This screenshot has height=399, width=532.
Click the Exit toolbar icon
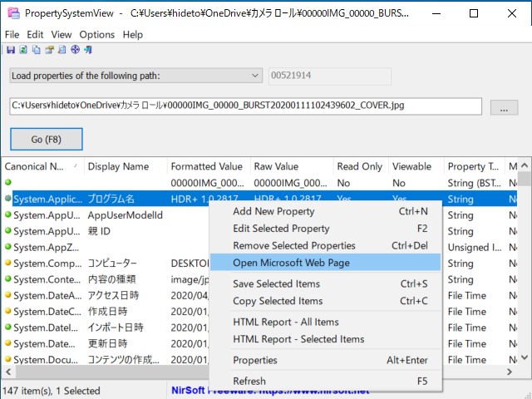pos(88,50)
